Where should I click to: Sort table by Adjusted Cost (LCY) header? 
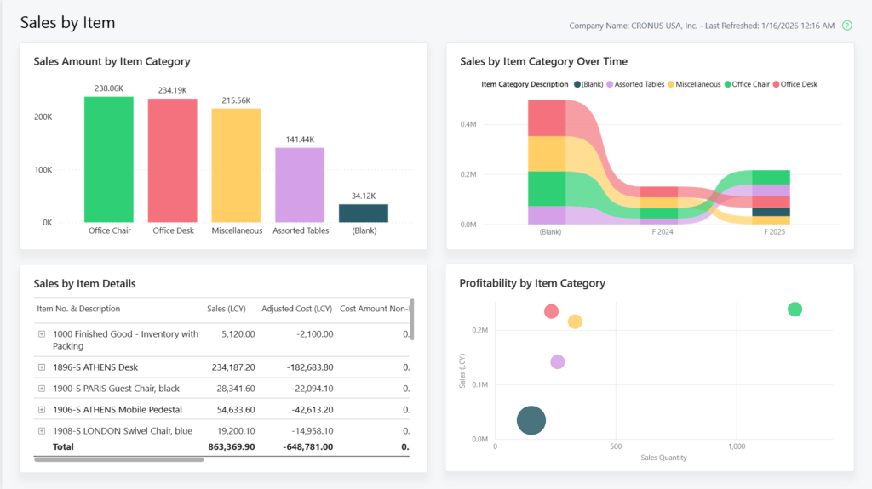coord(297,309)
